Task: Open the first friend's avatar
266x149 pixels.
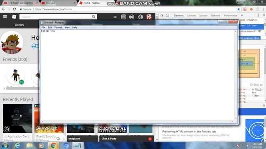Action: point(15,76)
